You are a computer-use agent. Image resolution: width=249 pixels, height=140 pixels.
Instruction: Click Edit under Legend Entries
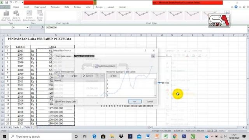74,76
